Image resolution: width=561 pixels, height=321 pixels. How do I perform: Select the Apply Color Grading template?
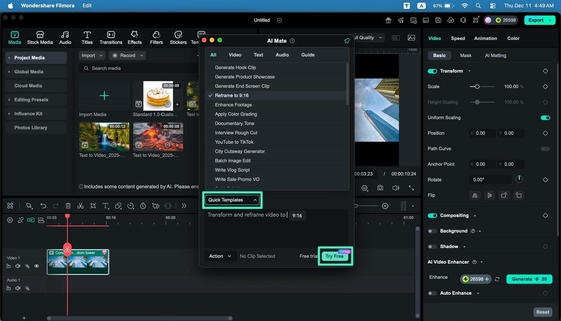(x=236, y=114)
